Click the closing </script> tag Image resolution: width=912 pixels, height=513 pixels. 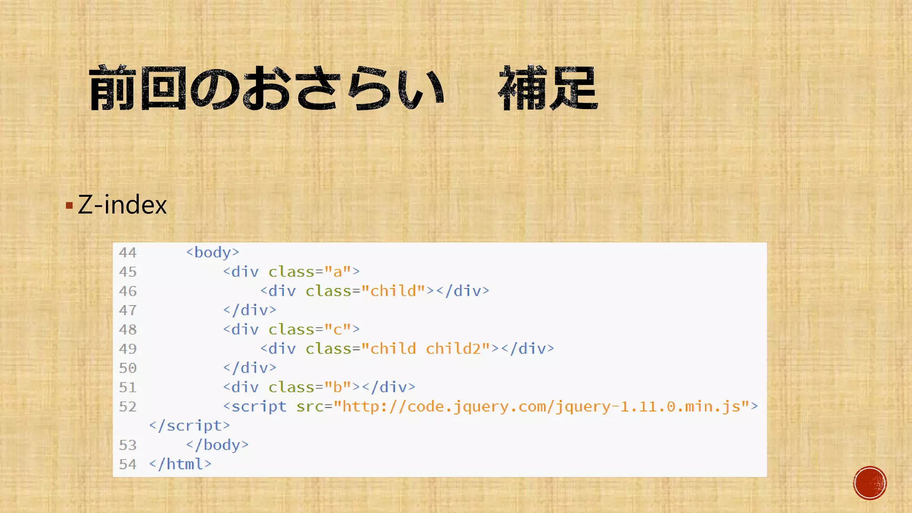point(189,426)
